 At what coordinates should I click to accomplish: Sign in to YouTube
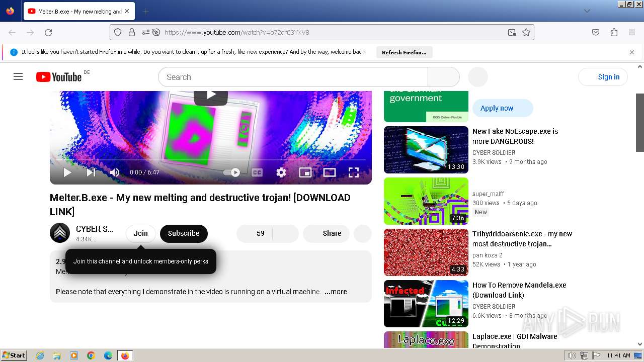603,77
